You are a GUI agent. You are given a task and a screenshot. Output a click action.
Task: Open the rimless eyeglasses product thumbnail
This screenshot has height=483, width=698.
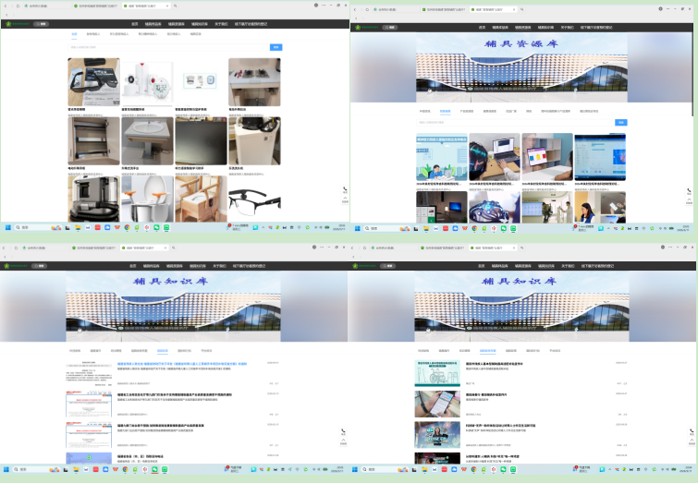[x=254, y=199]
